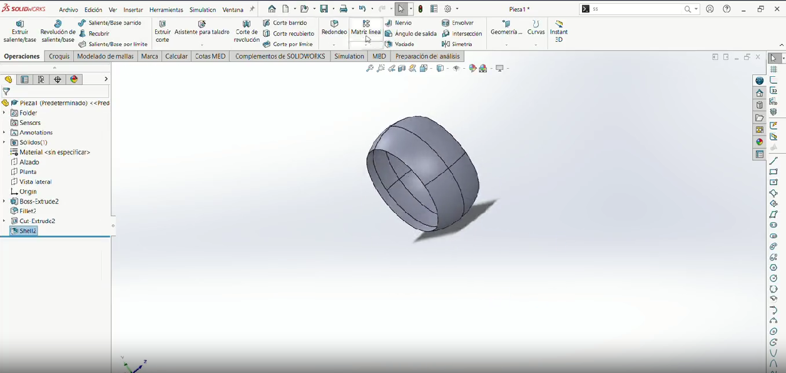Open the Herramientas menu
786x373 pixels.
166,10
